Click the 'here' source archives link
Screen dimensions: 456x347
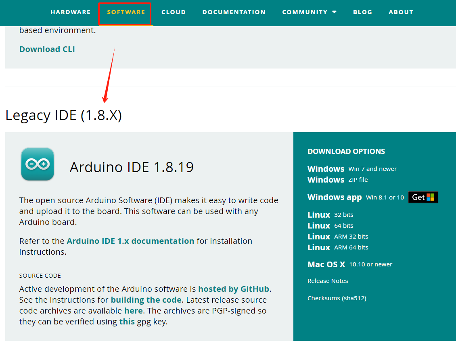coord(134,311)
